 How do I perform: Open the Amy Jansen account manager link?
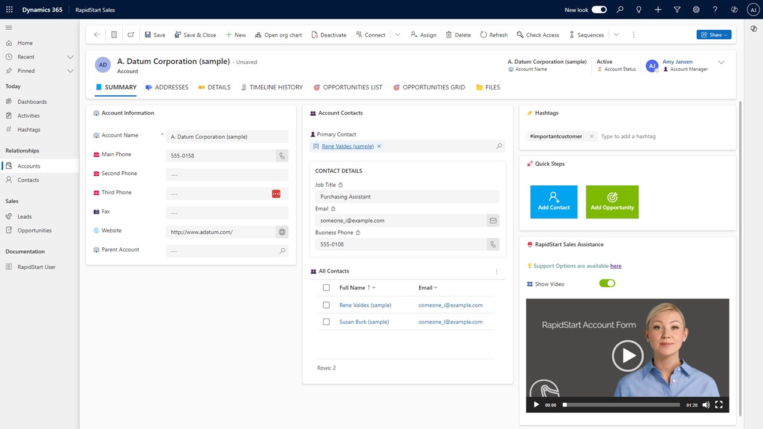coord(677,61)
